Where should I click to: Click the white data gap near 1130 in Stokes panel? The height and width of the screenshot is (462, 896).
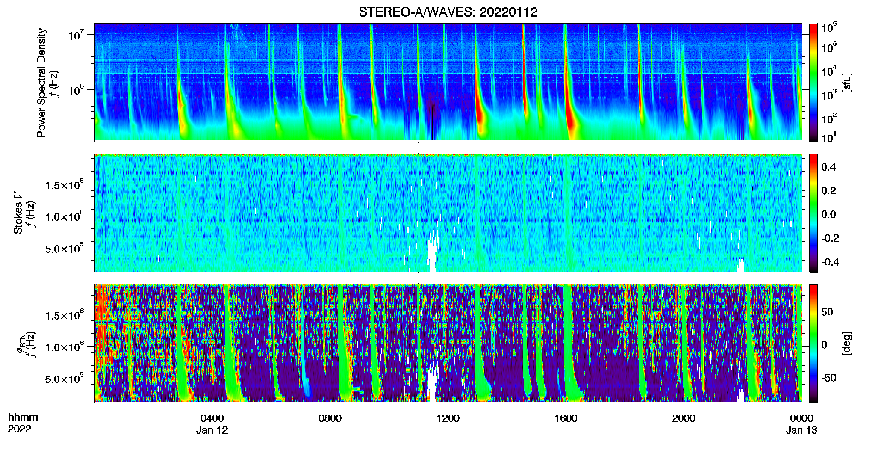pos(433,250)
